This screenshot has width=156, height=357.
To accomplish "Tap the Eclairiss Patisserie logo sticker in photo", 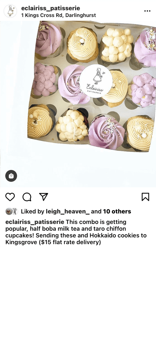I will (96, 81).
